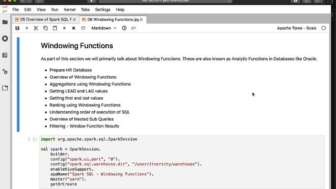336x189 pixels.
Task: Open the Settings menu
Action: 103,9
